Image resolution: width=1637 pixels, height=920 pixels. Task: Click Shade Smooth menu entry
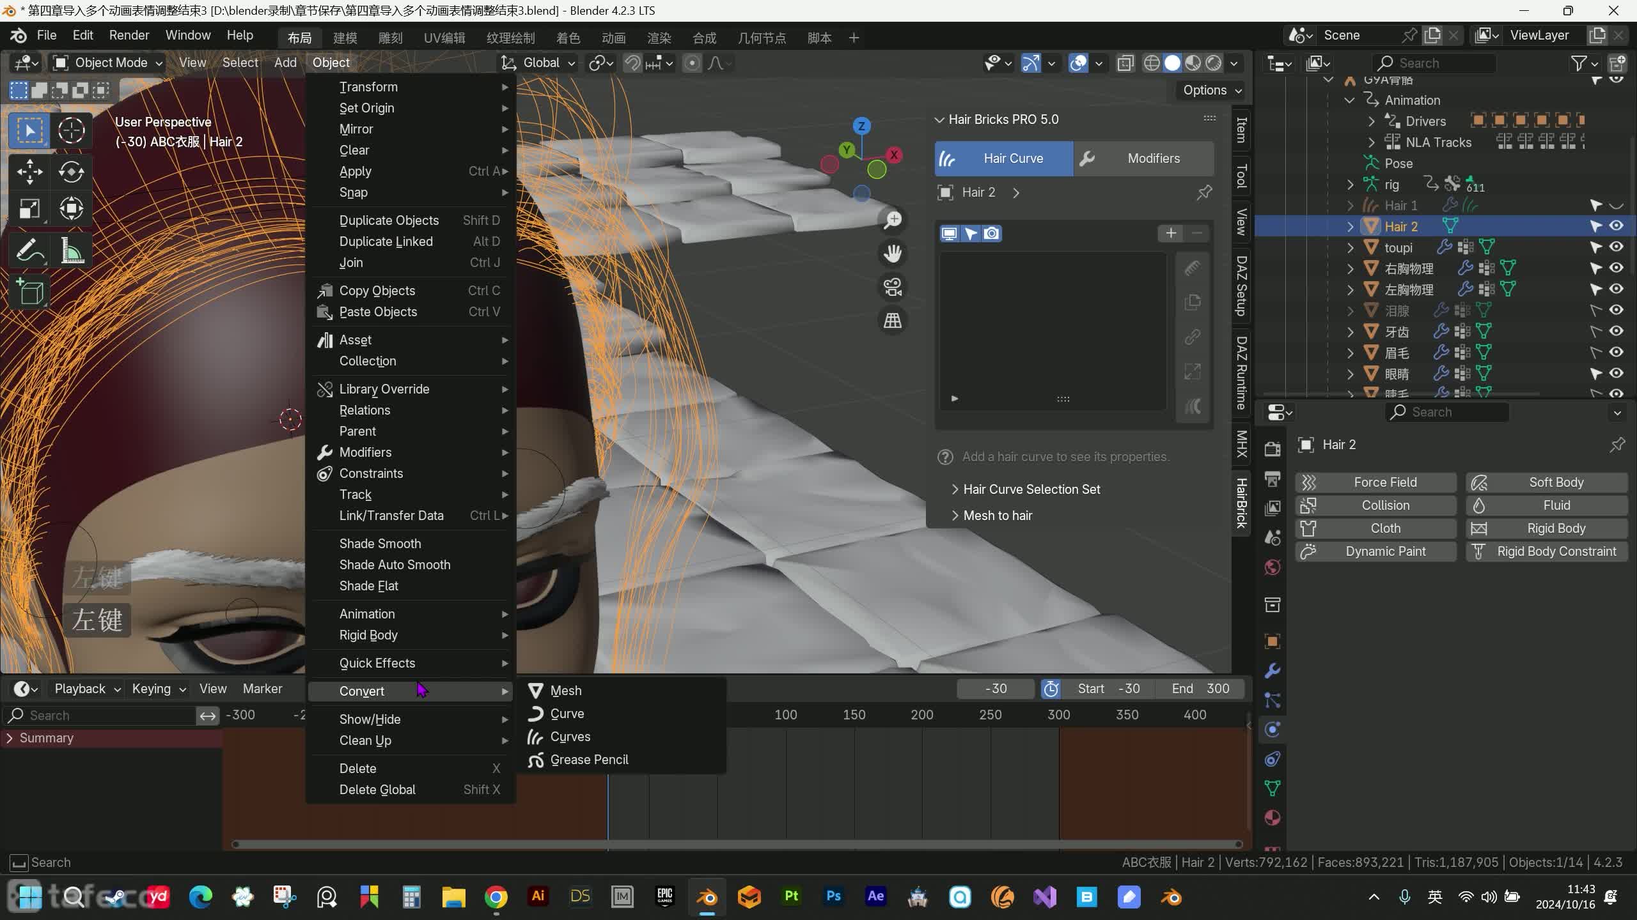(x=411, y=544)
